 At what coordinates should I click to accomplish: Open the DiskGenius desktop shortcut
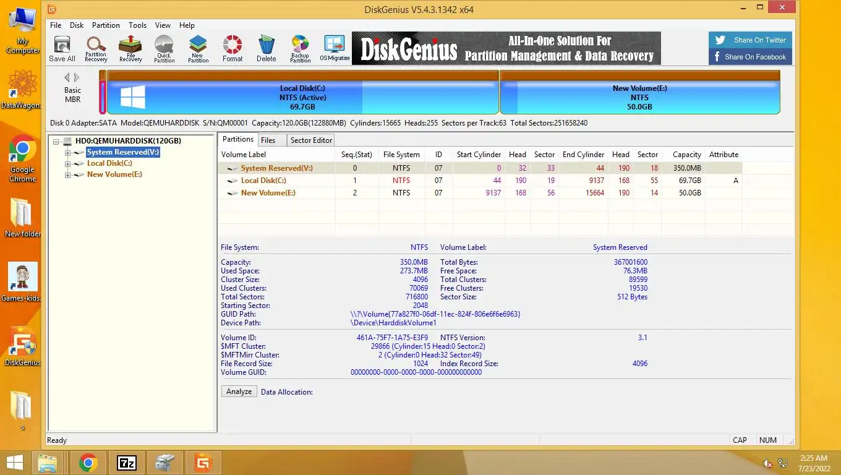[x=23, y=346]
